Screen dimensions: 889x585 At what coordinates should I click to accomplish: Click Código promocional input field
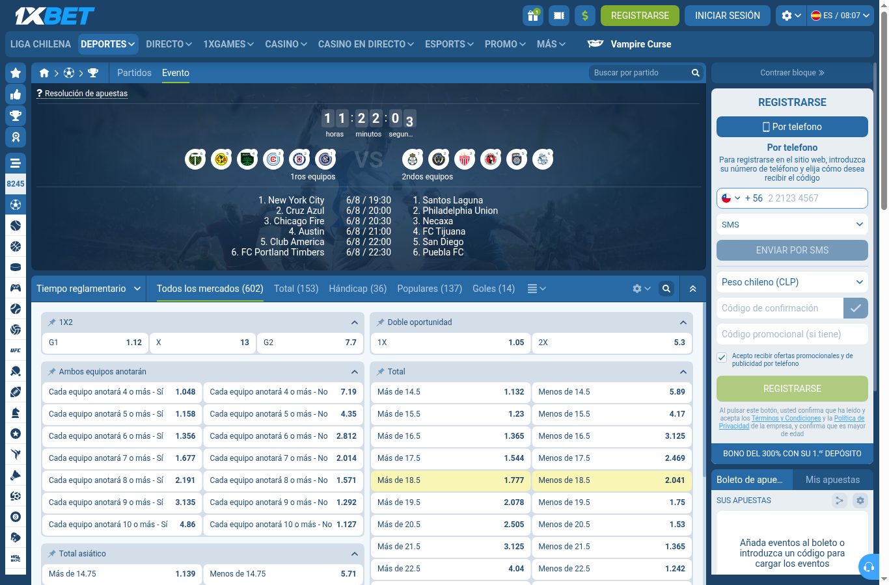792,334
